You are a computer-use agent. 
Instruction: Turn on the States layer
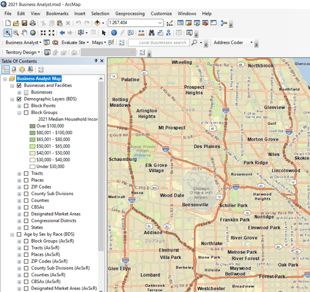(26, 227)
